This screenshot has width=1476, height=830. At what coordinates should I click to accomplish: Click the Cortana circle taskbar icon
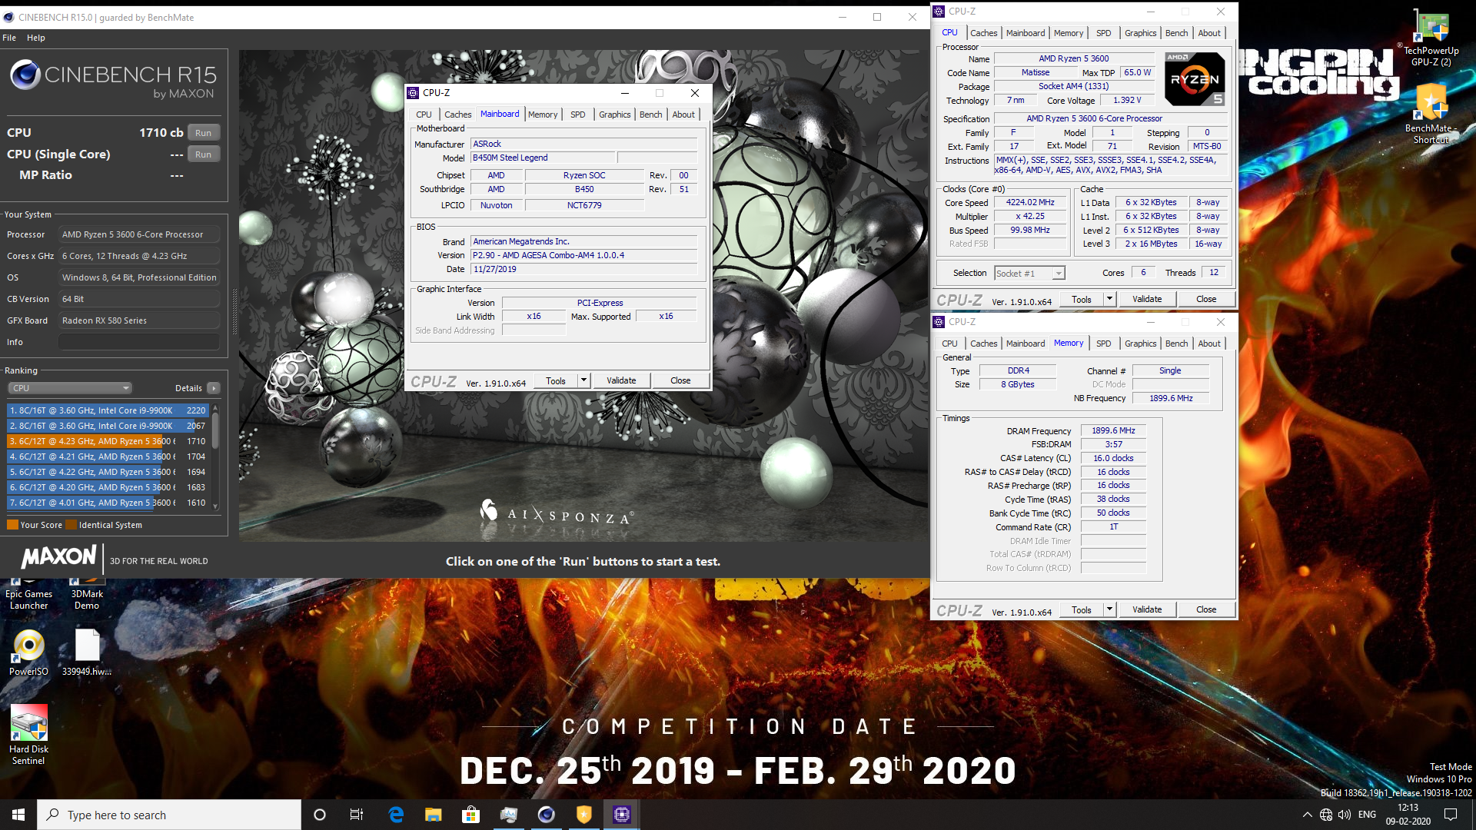click(x=320, y=815)
